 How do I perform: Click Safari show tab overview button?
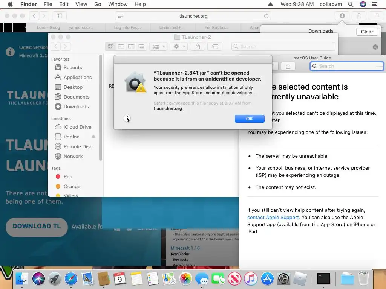[376, 16]
